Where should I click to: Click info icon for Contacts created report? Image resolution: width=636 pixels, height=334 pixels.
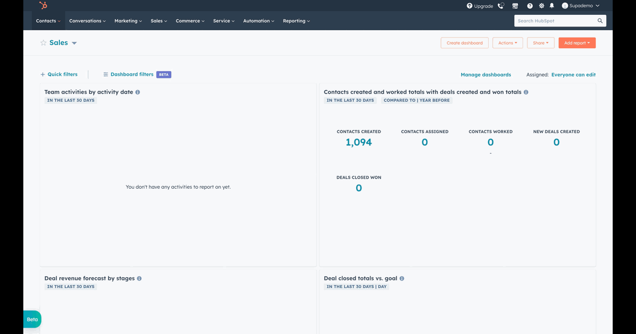click(x=526, y=92)
